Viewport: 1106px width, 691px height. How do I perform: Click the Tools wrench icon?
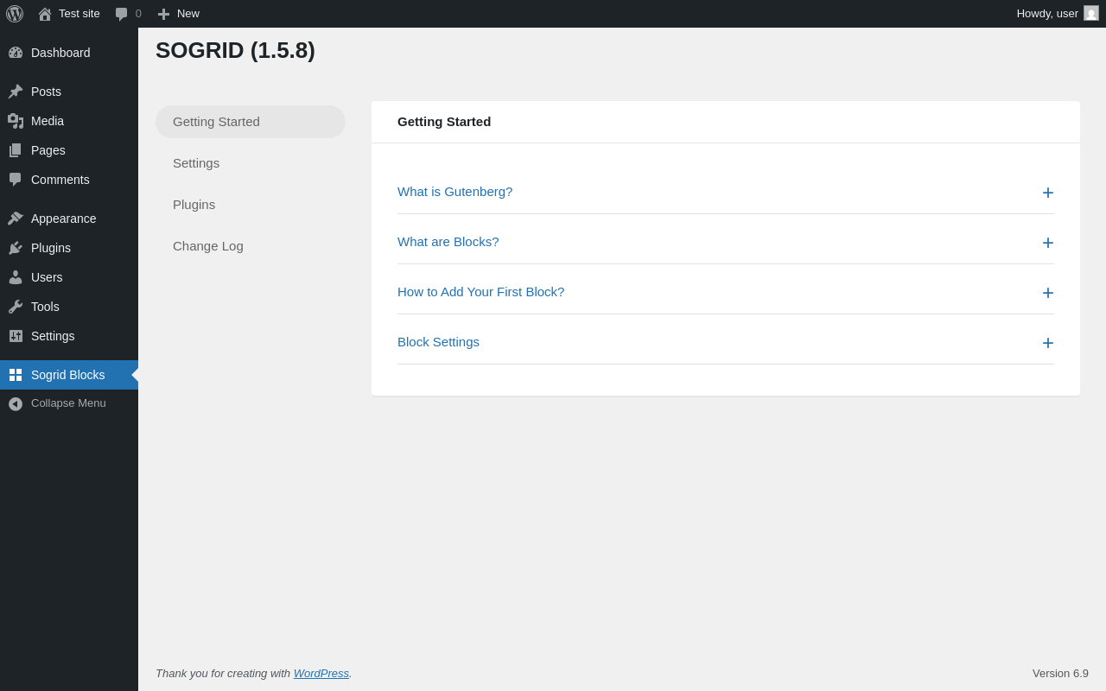(x=16, y=307)
